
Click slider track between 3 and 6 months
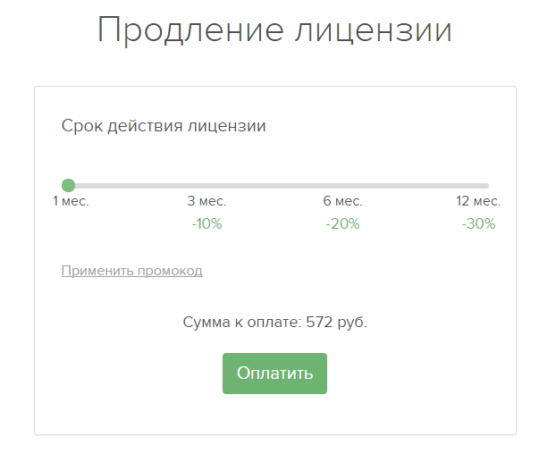click(274, 185)
